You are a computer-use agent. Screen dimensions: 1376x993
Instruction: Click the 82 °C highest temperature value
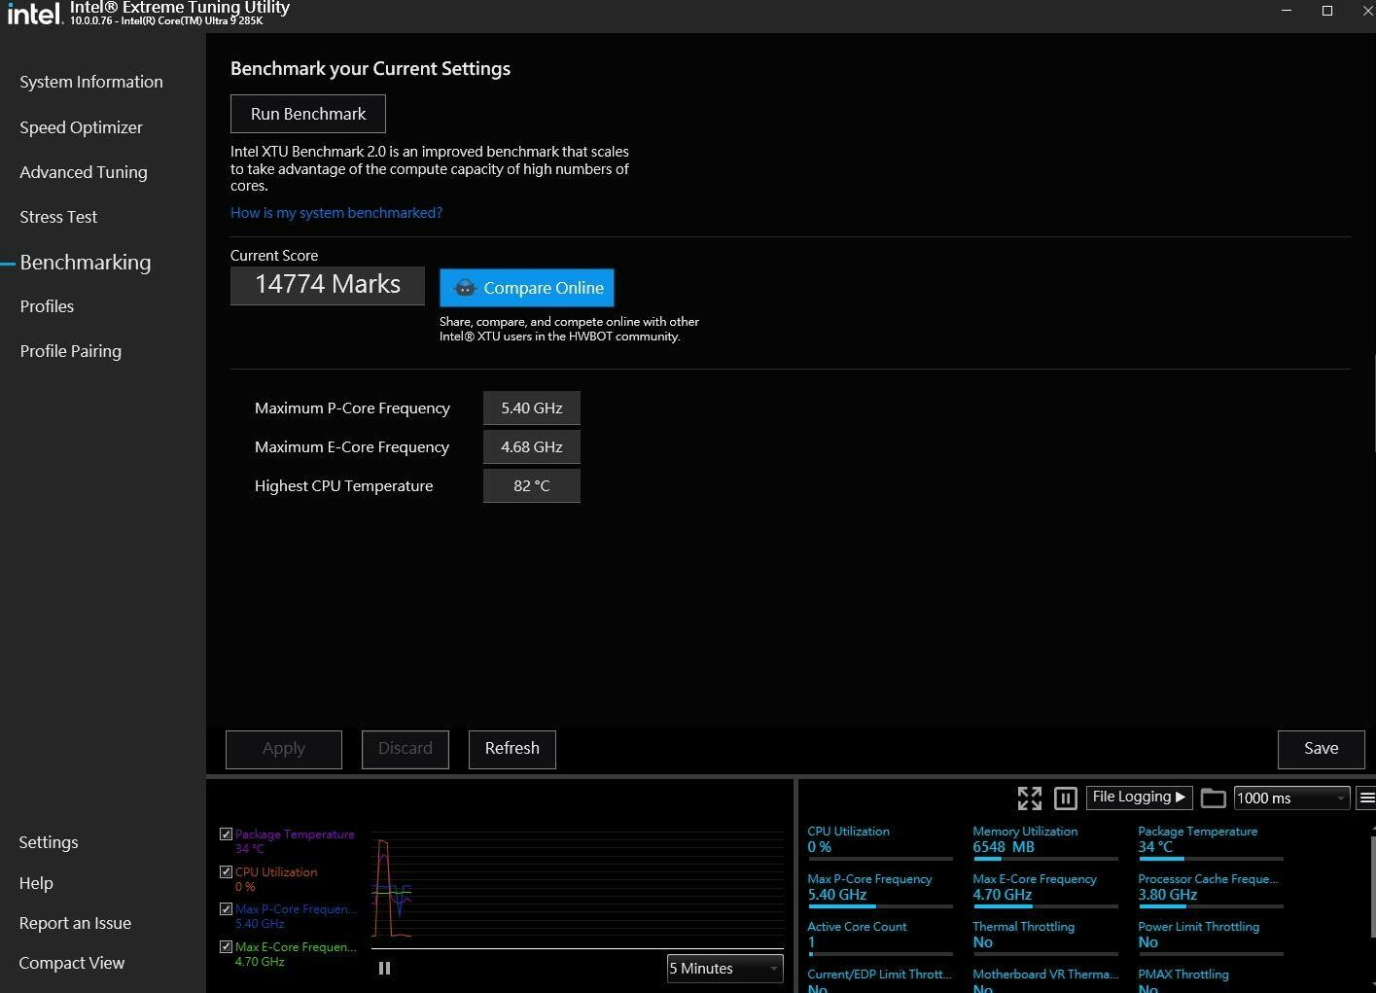(x=532, y=486)
